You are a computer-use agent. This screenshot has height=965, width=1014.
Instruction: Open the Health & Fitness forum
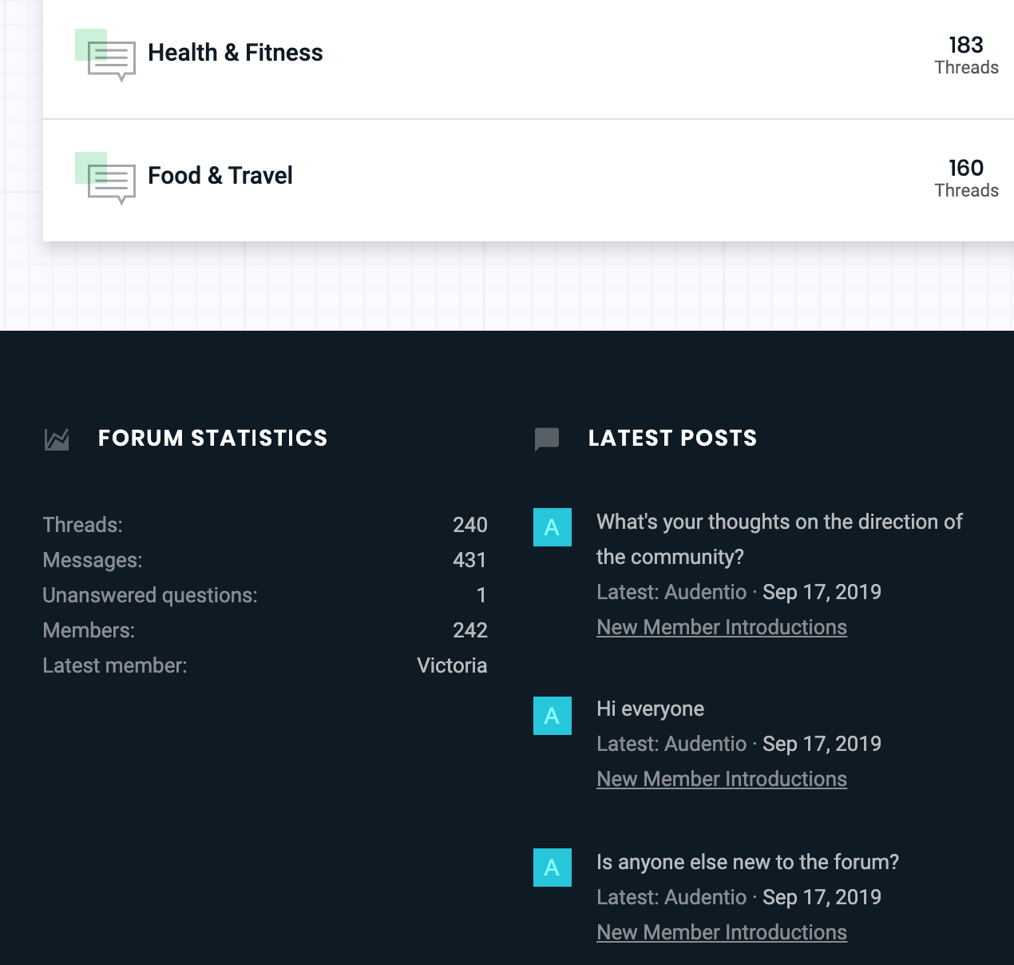[236, 53]
